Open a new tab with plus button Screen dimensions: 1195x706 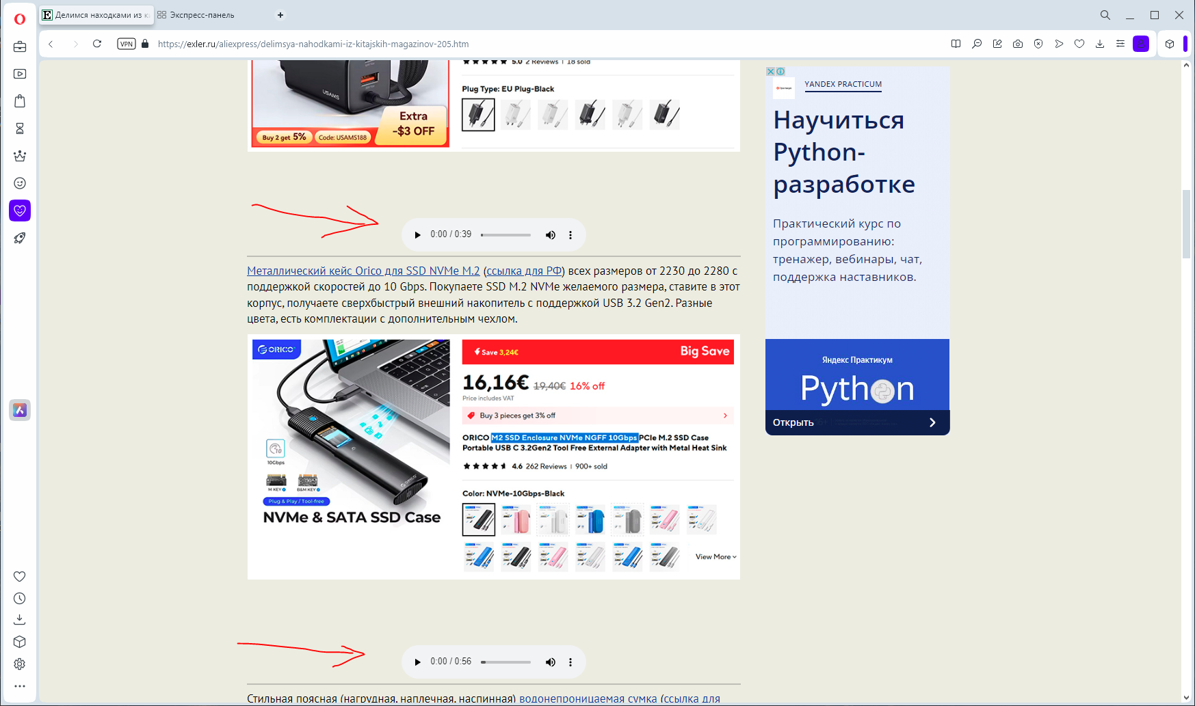tap(280, 15)
